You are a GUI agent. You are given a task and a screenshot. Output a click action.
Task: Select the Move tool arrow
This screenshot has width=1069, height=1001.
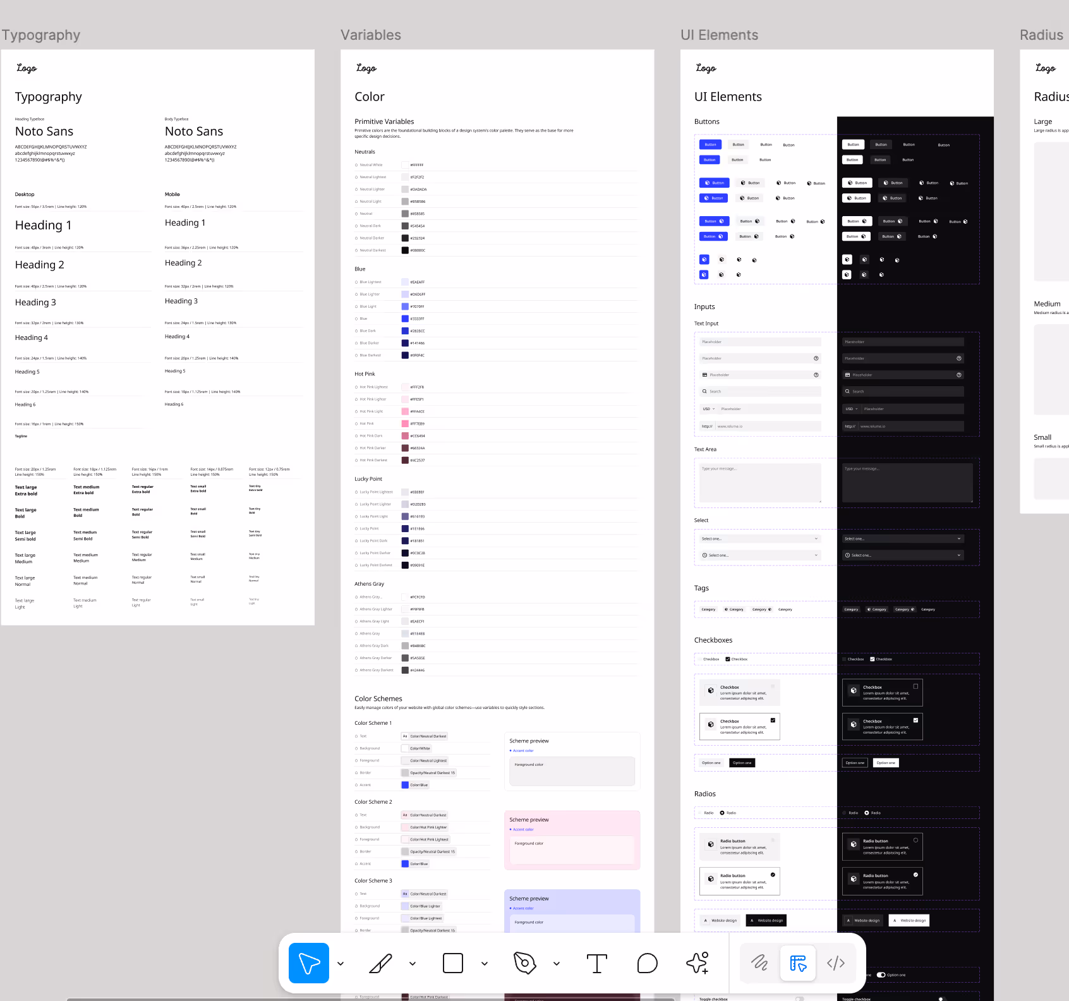(x=309, y=963)
